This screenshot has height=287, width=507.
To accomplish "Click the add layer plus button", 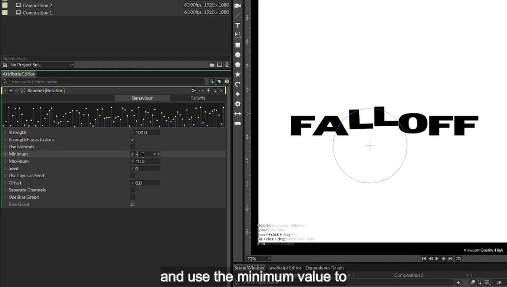I will (458, 283).
